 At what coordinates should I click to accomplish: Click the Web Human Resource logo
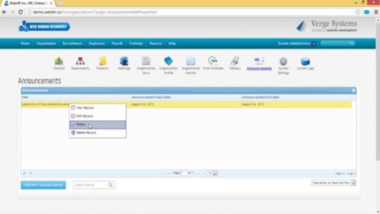pyautogui.click(x=45, y=26)
